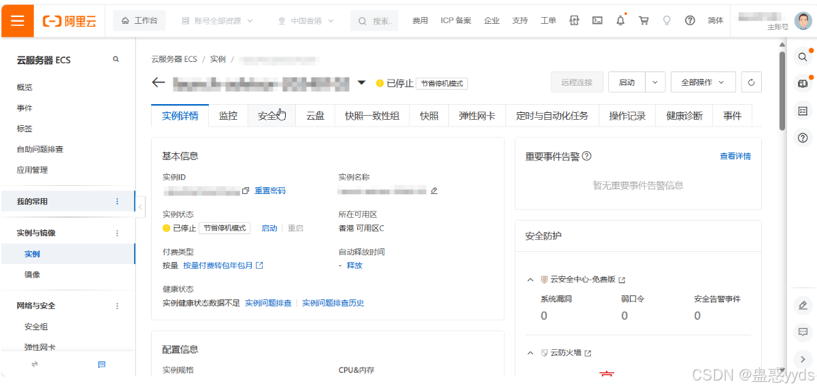Copy the instance ID icon
The image size is (817, 388).
[x=246, y=191]
